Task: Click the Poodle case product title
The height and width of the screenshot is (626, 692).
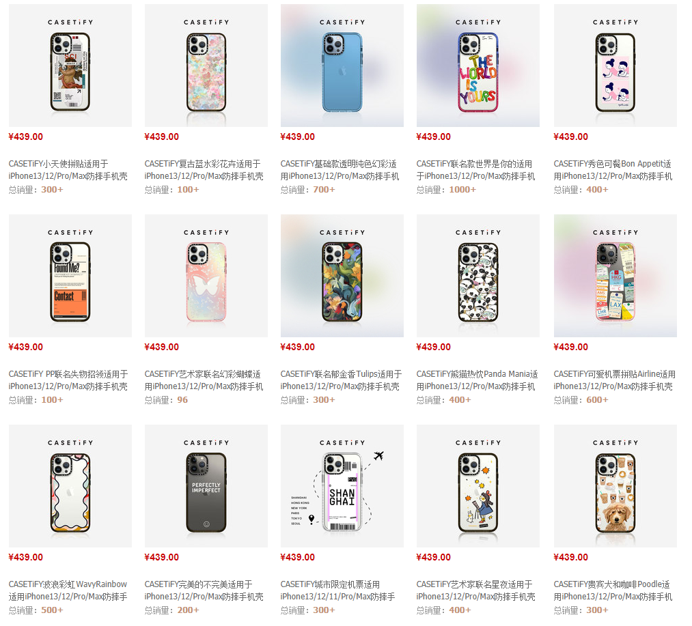Action: tap(613, 591)
